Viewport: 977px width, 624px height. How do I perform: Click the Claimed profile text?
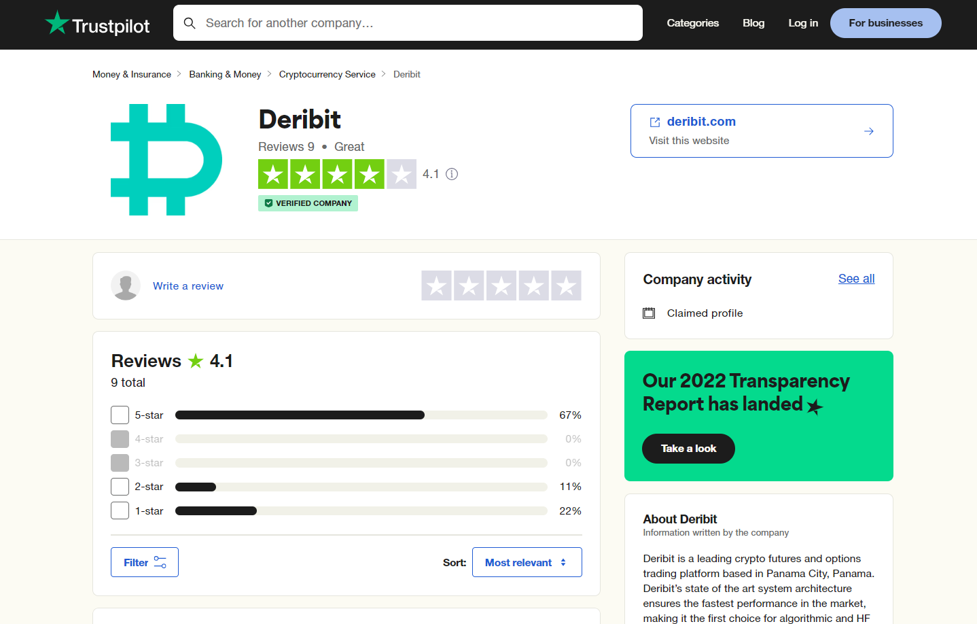(705, 313)
